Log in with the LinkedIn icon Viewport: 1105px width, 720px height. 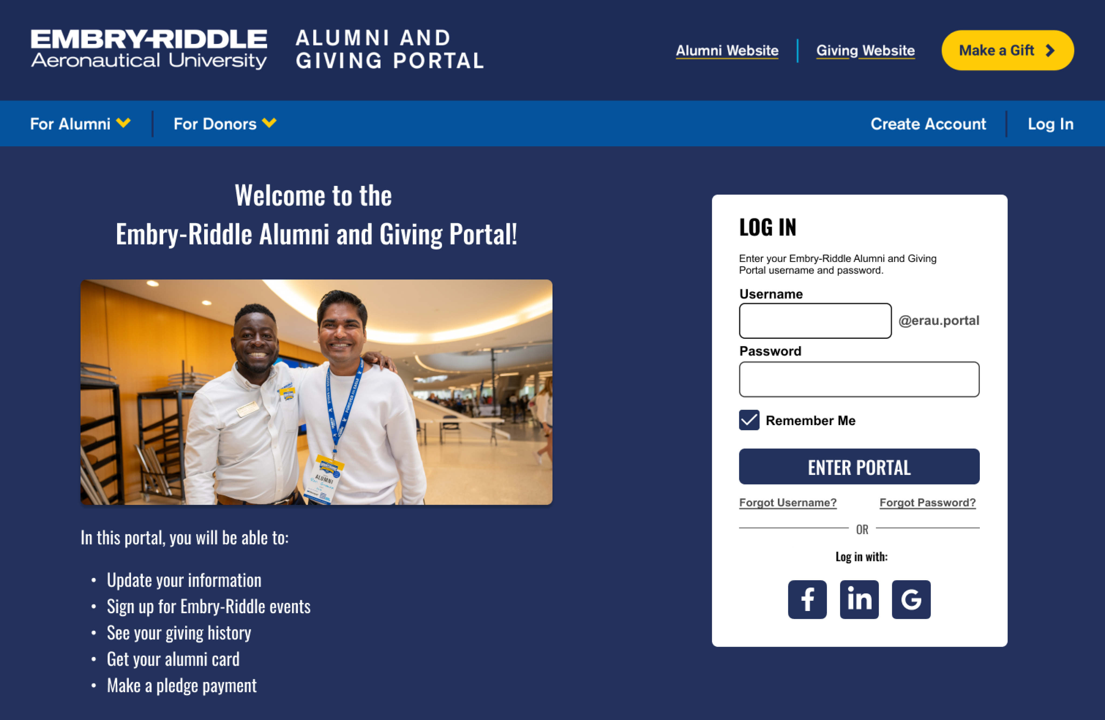click(859, 599)
